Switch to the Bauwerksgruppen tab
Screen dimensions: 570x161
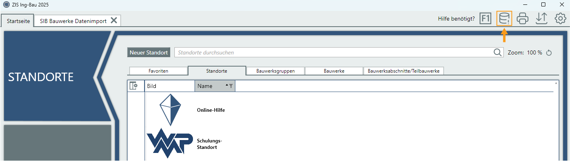pos(275,71)
